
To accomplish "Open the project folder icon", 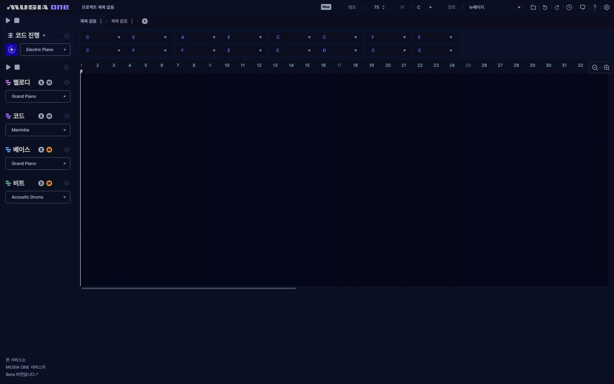I will 533,7.
